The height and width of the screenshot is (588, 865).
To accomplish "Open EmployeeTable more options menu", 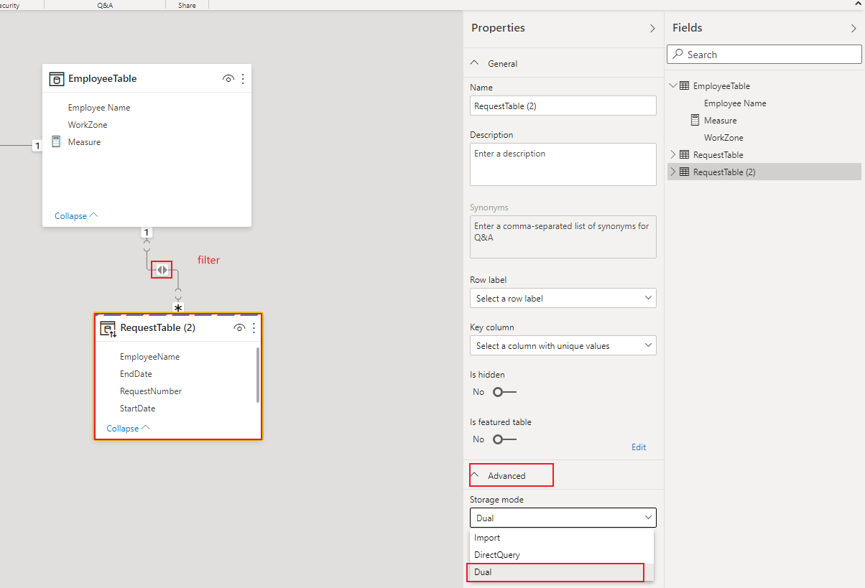I will 243,79.
